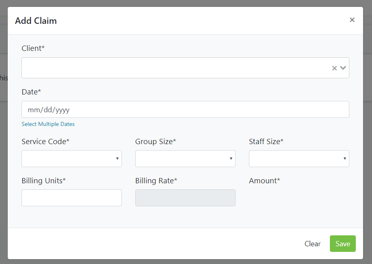The height and width of the screenshot is (264, 372).
Task: Click the greyed-out Billing Rate field
Action: [x=185, y=198]
